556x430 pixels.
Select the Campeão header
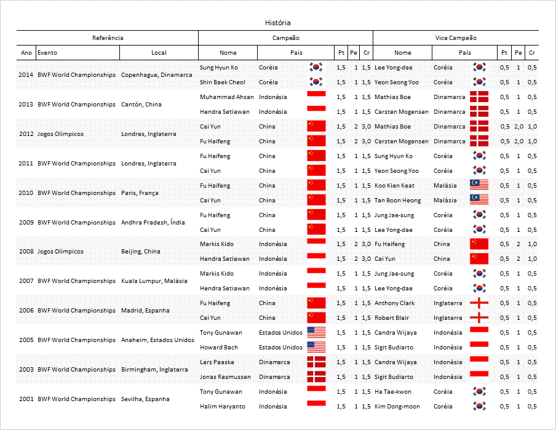click(286, 38)
